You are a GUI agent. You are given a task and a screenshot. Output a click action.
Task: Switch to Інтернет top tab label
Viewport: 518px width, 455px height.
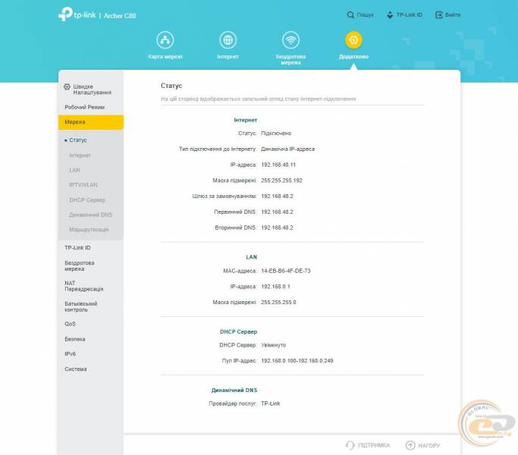click(x=228, y=57)
